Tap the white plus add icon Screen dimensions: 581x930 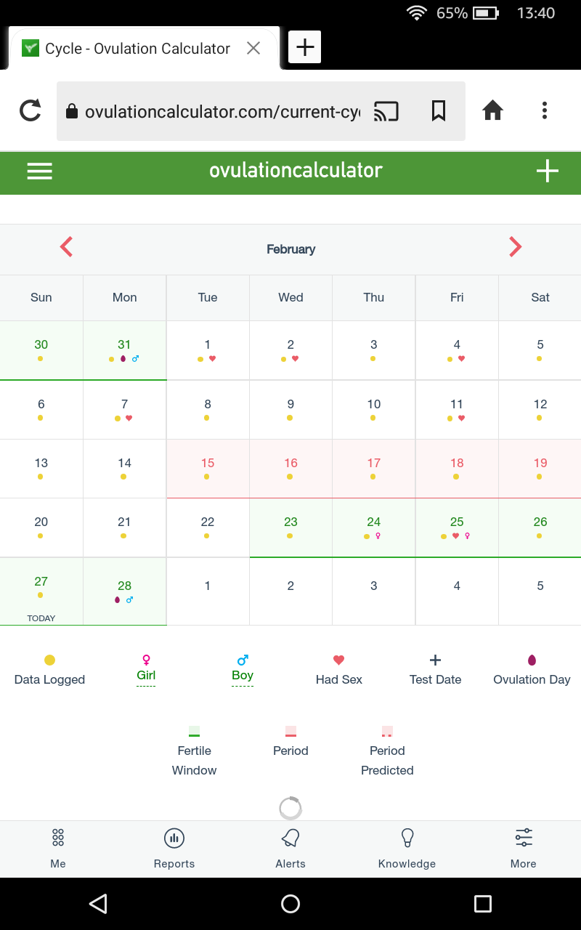tap(547, 171)
